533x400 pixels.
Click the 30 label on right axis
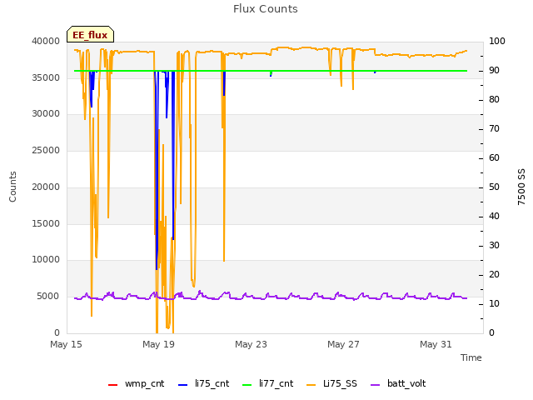[494, 245]
